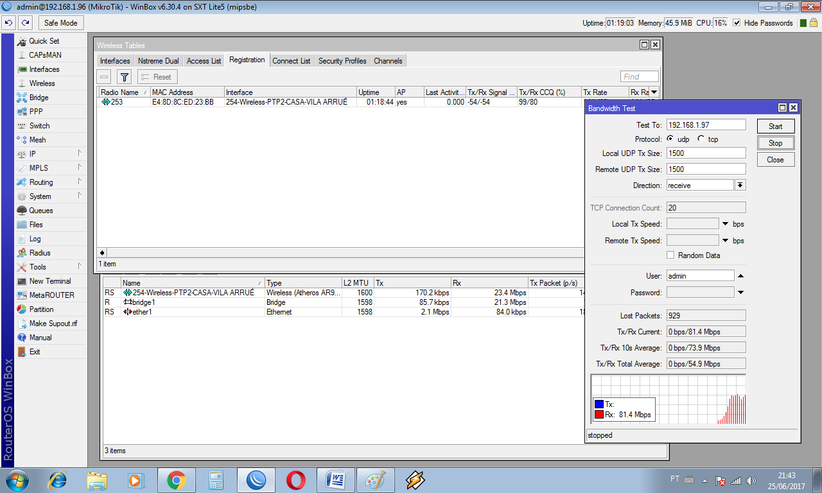The image size is (822, 493).
Task: Open CAPsMAN menu entry
Action: [45, 55]
